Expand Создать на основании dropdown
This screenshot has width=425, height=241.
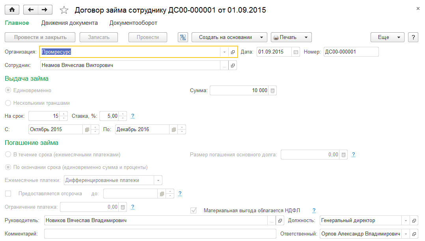click(229, 37)
